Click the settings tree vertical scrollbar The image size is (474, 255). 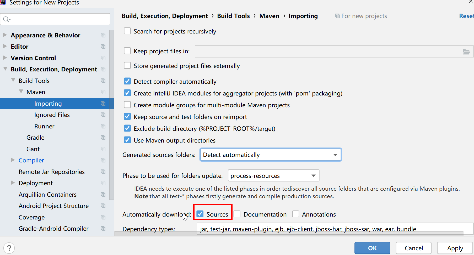click(112, 115)
